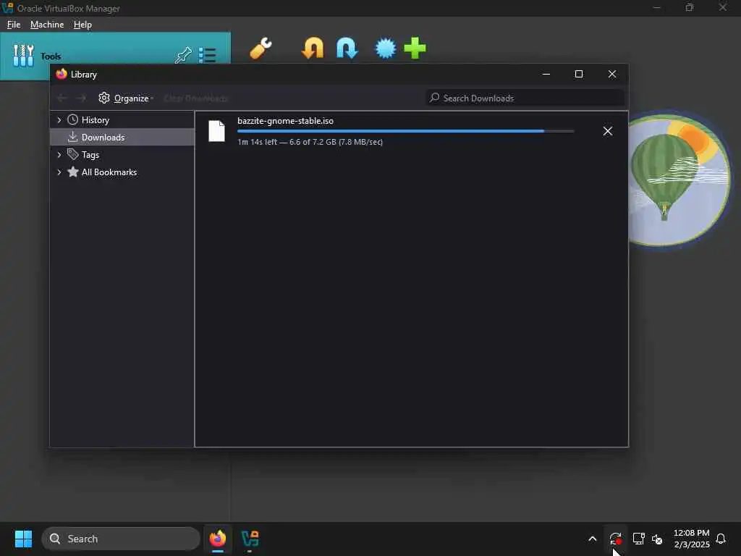Expand the All Bookmarks tree node
This screenshot has width=741, height=556.
click(x=59, y=172)
